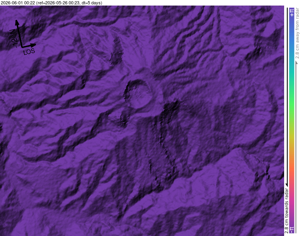300x236 pixels.
Task: Click the circular summit crater in map
Action: pyautogui.click(x=138, y=94)
